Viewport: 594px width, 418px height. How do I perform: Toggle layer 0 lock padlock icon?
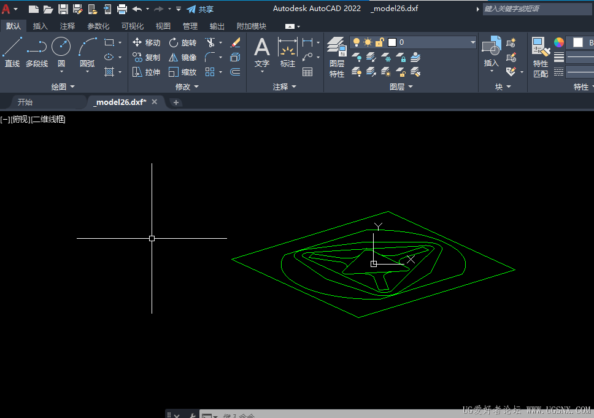pyautogui.click(x=380, y=42)
